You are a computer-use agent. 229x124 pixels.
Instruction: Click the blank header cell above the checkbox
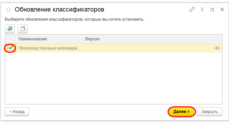pos(11,39)
